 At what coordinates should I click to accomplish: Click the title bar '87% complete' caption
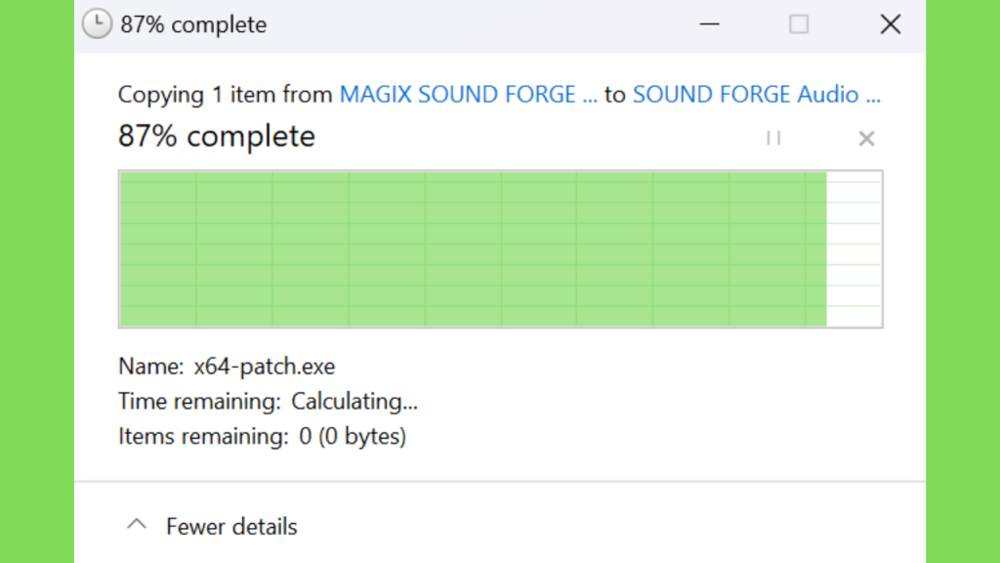pos(193,25)
